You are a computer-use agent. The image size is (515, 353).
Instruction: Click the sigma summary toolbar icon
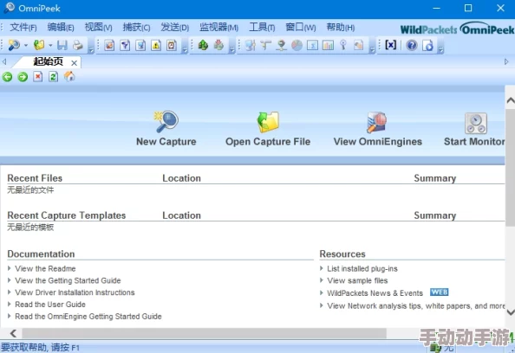click(312, 45)
